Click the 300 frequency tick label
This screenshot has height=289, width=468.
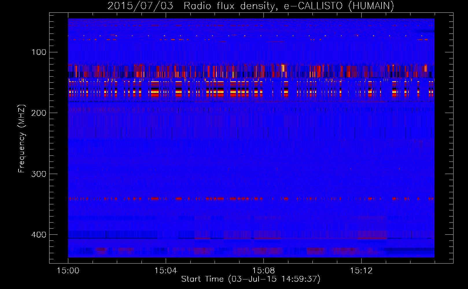click(x=39, y=174)
